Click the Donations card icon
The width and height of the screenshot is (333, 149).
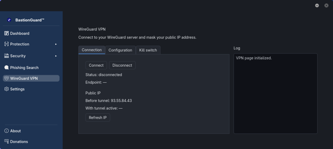click(7, 141)
